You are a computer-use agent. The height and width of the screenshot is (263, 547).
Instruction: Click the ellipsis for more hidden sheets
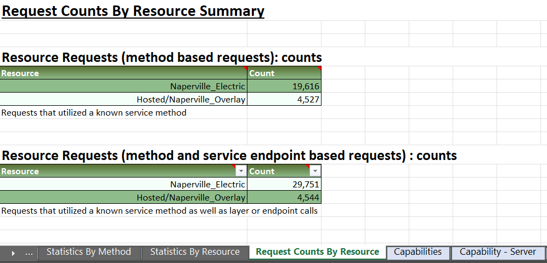[x=29, y=253]
